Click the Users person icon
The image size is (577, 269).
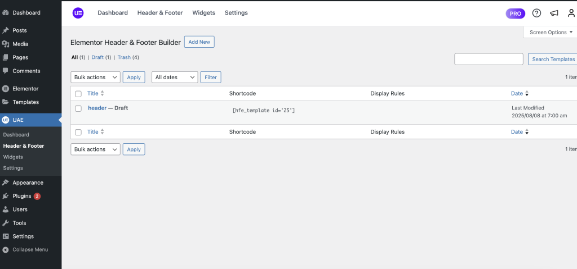coord(5,209)
